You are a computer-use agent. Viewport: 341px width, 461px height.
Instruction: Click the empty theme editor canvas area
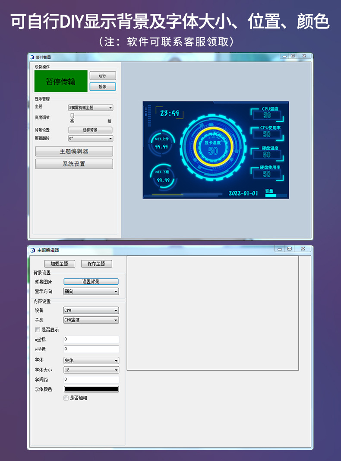(213, 313)
